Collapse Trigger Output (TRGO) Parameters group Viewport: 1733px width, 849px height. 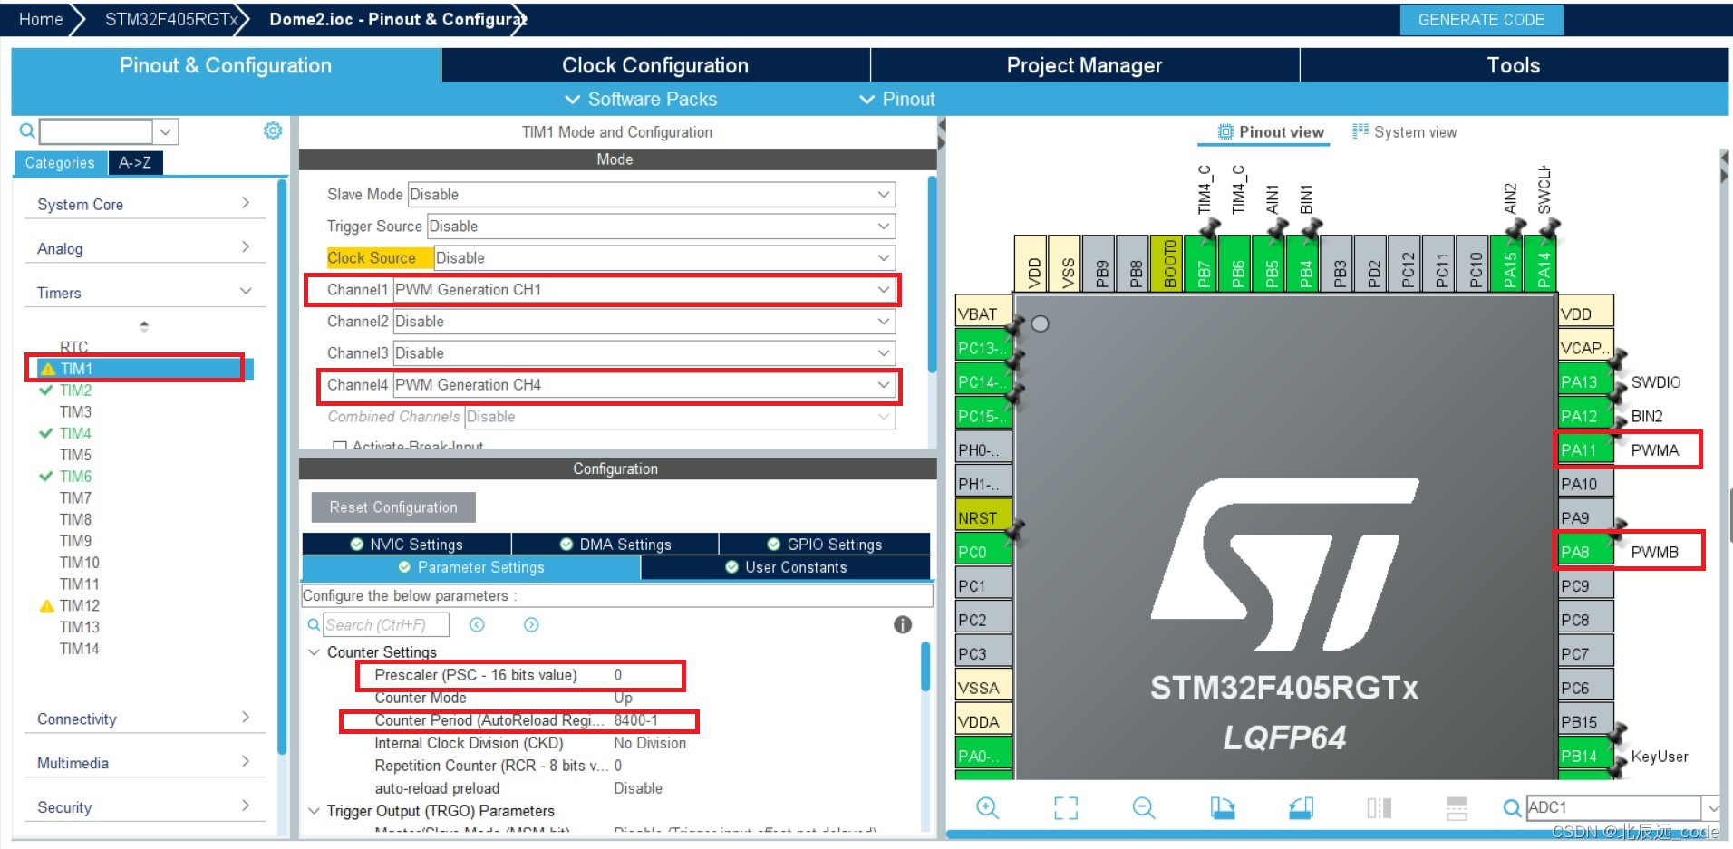[314, 810]
